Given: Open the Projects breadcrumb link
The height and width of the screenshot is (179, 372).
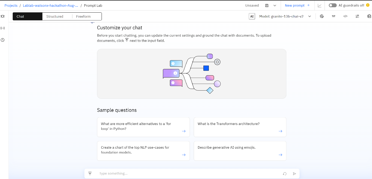Looking at the screenshot, I should click(11, 5).
